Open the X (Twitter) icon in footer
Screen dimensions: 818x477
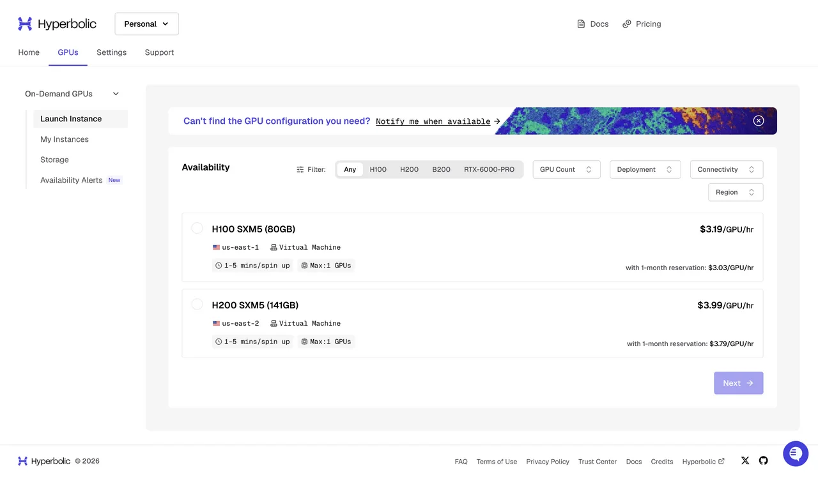pyautogui.click(x=745, y=460)
